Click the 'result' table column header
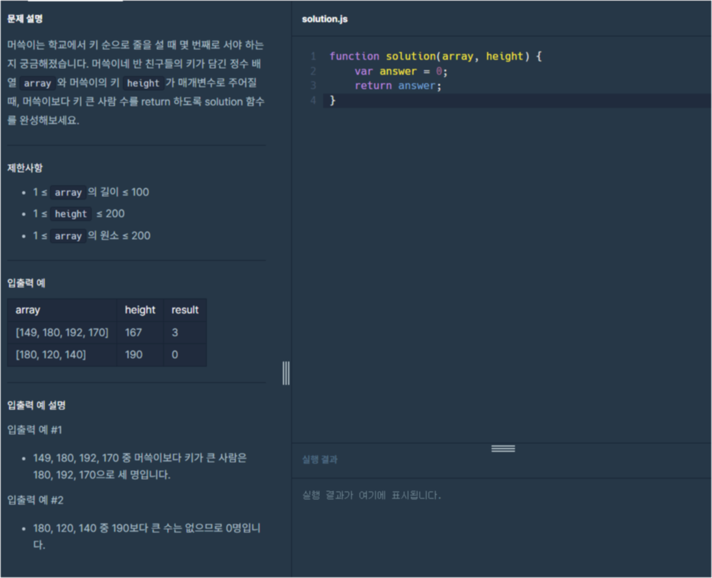Screen dimensions: 712x578 click(x=185, y=310)
